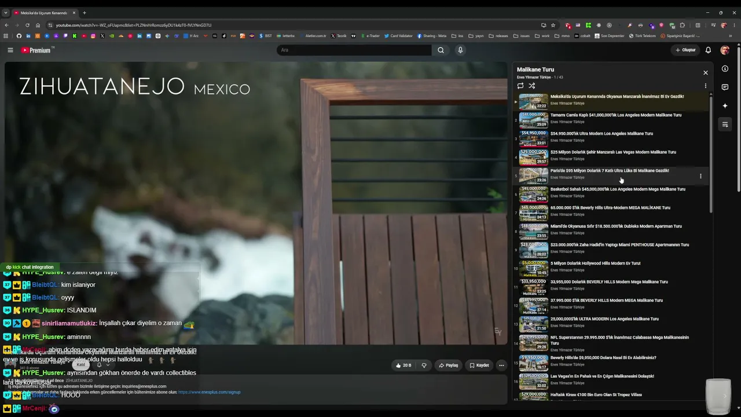Expand the issues bookmark folder
This screenshot has width=741, height=417.
pyautogui.click(x=522, y=36)
